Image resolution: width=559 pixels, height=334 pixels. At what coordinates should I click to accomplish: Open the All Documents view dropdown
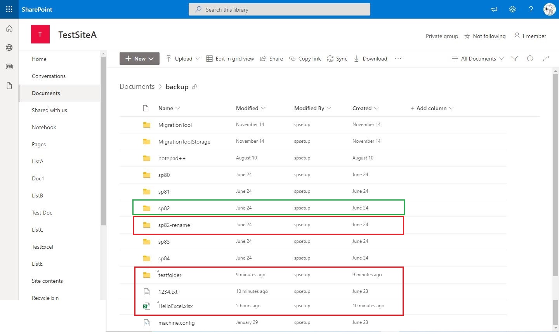click(478, 59)
